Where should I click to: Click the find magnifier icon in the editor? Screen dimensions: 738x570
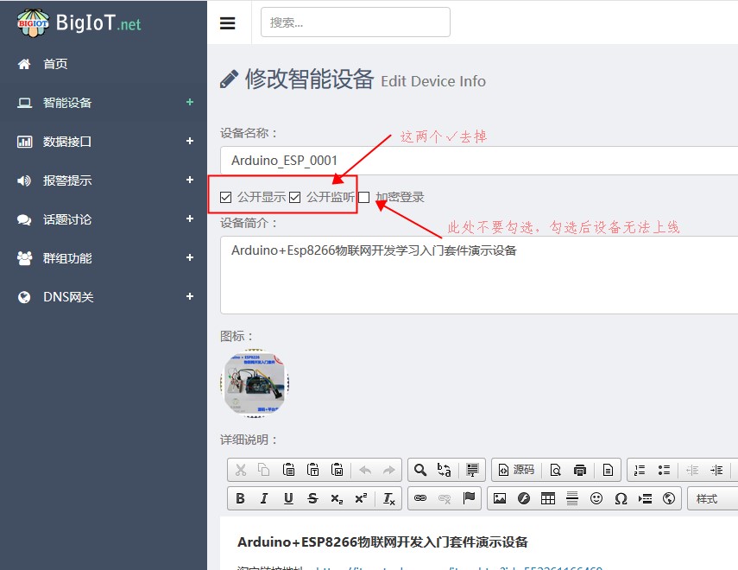(420, 470)
